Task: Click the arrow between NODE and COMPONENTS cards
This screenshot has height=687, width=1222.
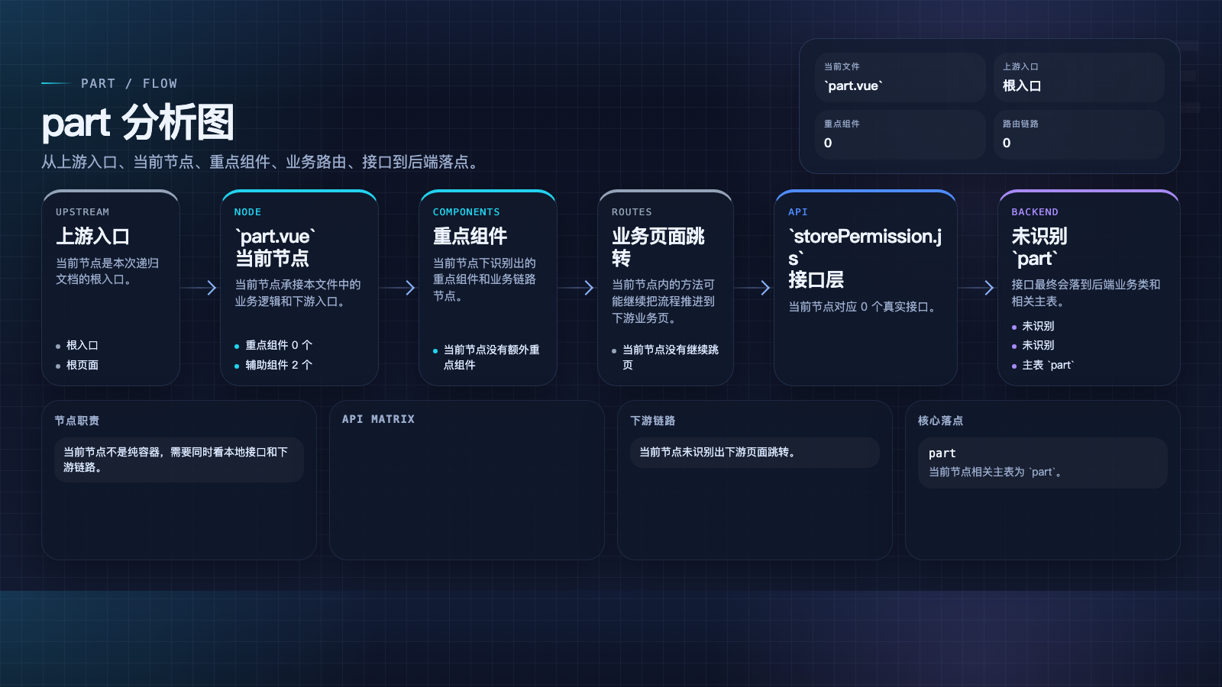Action: pos(398,288)
